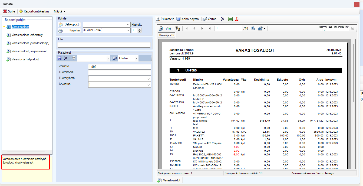Open the Oletus language dropdown

pyautogui.click(x=137, y=58)
